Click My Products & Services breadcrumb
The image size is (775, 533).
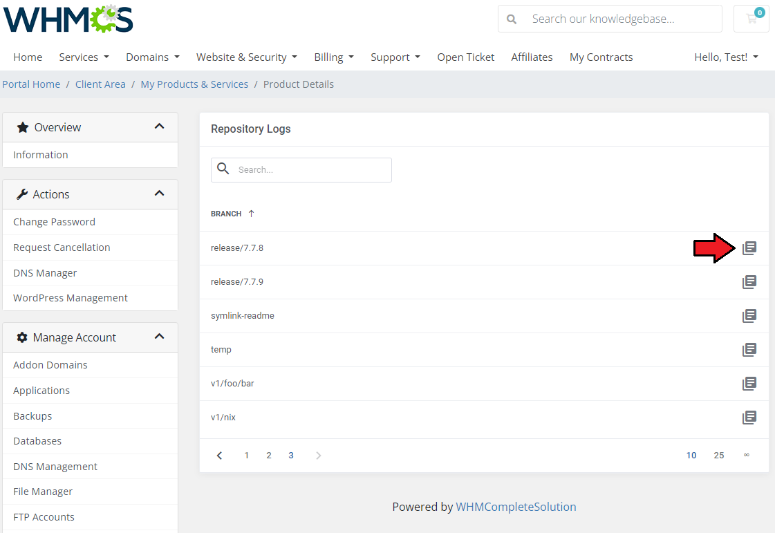click(194, 84)
